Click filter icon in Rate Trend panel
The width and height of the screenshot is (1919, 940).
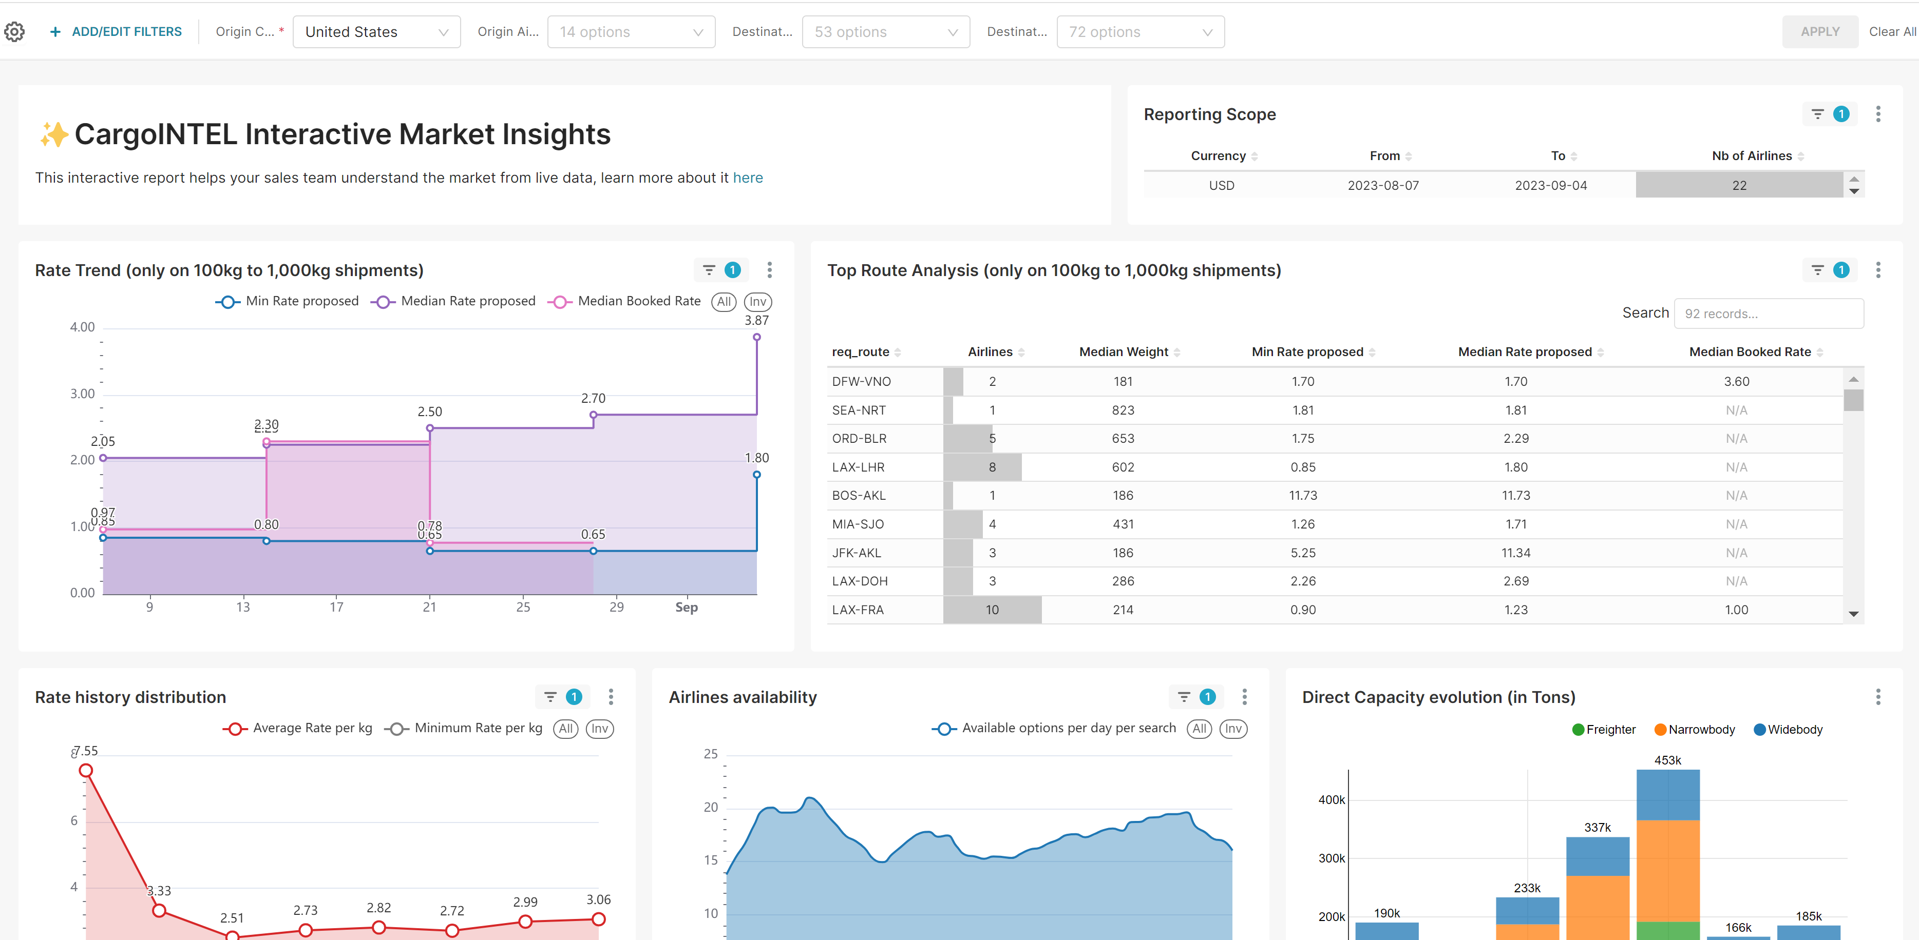[709, 269]
